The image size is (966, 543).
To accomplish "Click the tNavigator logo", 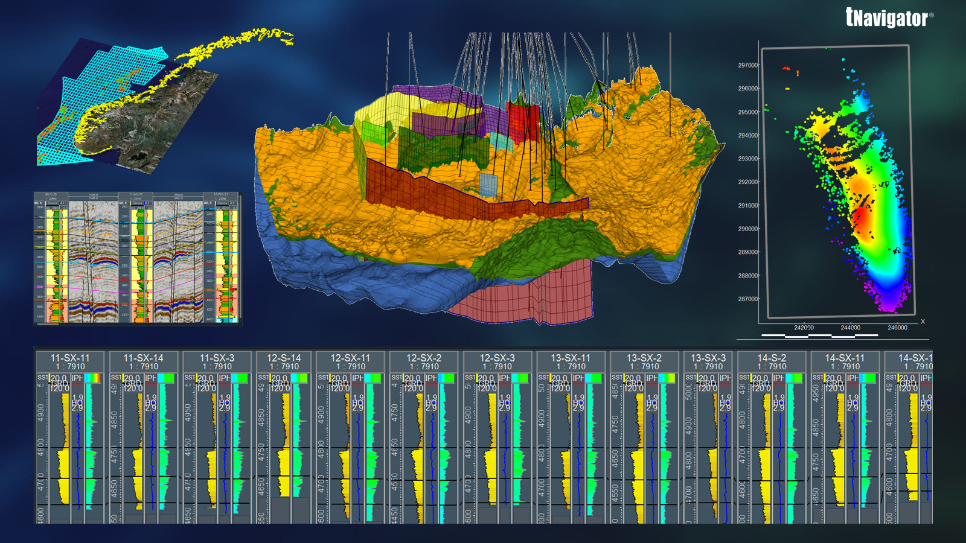I will click(888, 18).
